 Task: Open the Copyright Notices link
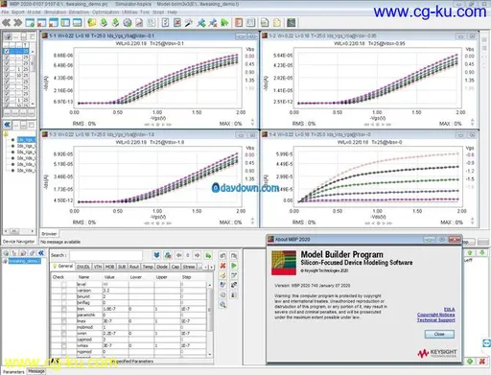tap(436, 315)
